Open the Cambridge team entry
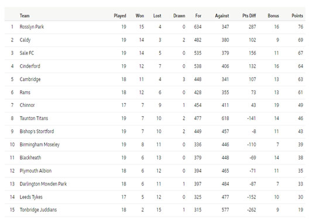316x220 pixels. [x=30, y=79]
